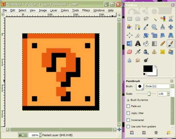
Task: Select the Move tool in Toolbox
Action: click(x=171, y=27)
